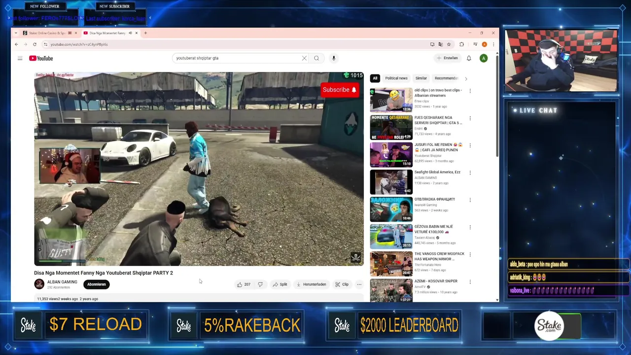The height and width of the screenshot is (355, 631).
Task: Close the Disa Nga Momentet Fanny tab
Action: 137,33
